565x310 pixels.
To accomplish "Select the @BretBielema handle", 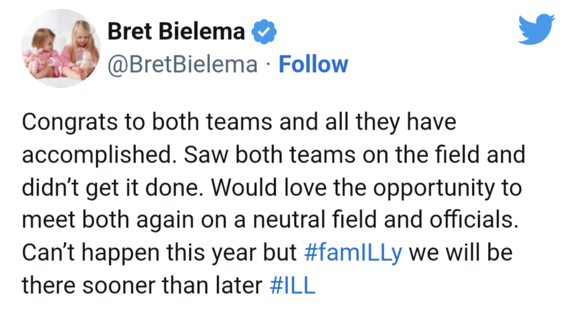I will [182, 64].
